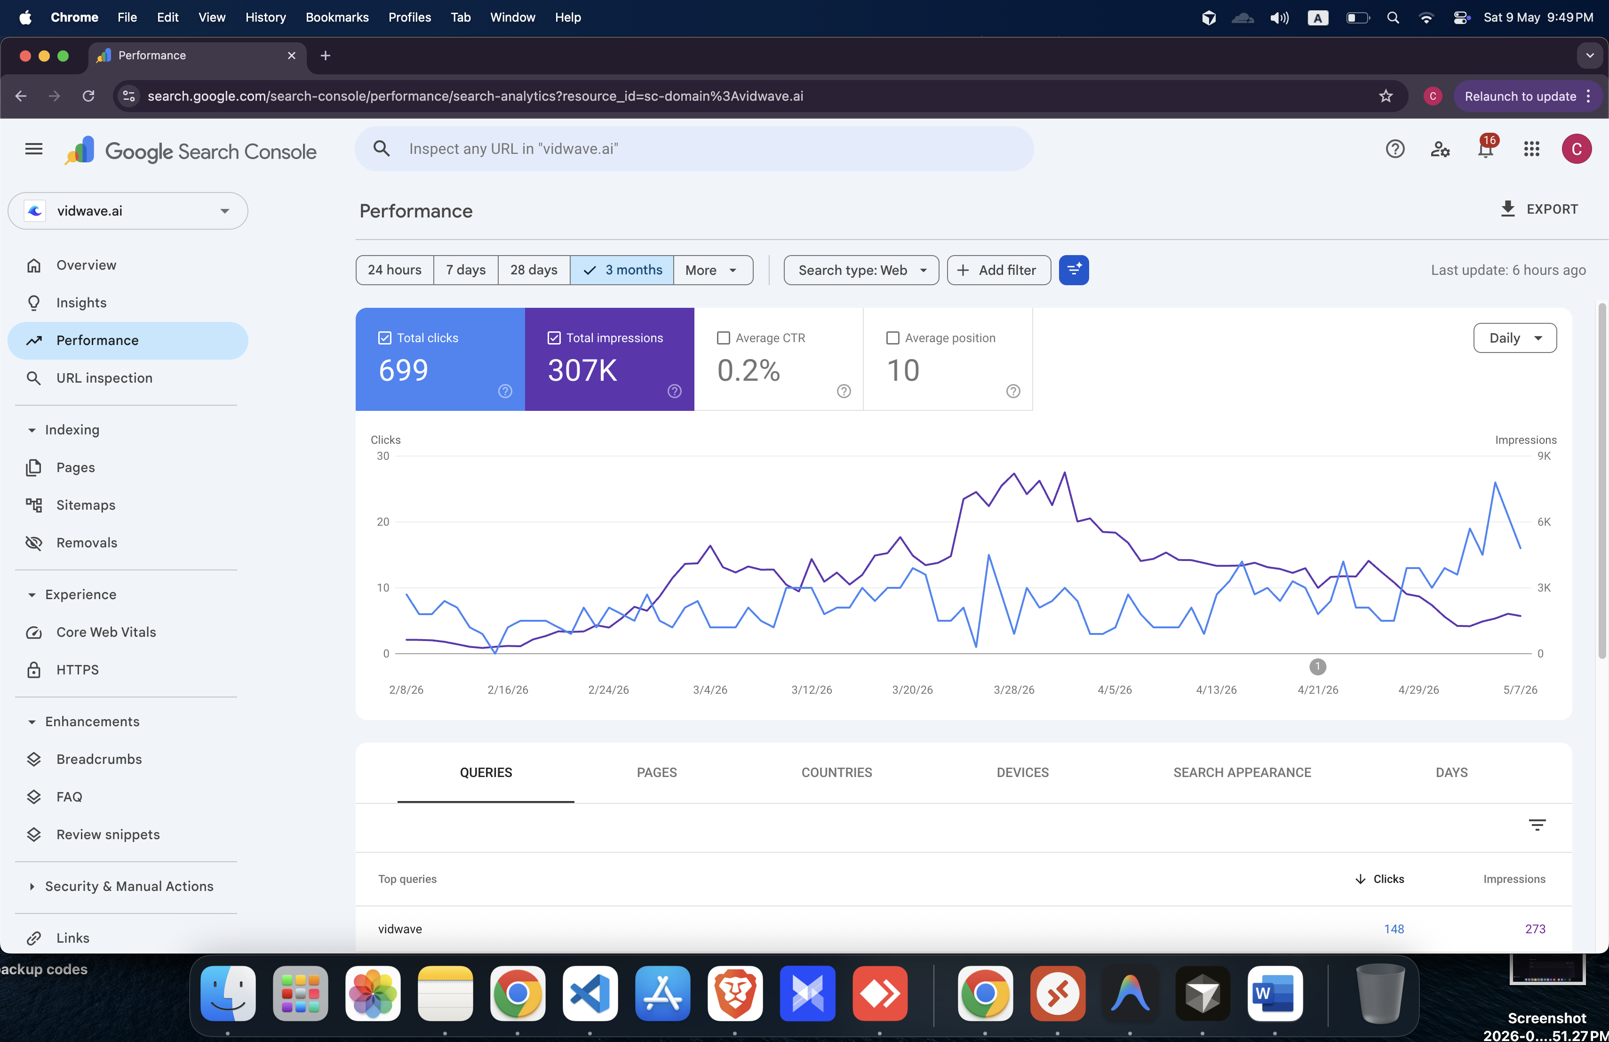The image size is (1609, 1042).
Task: Click Add filter button
Action: click(999, 270)
